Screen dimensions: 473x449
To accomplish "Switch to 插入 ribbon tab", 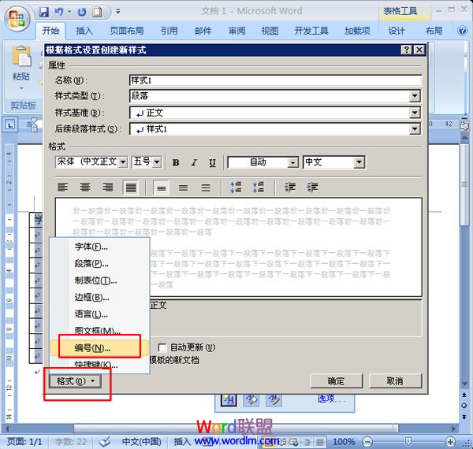I will point(84,31).
